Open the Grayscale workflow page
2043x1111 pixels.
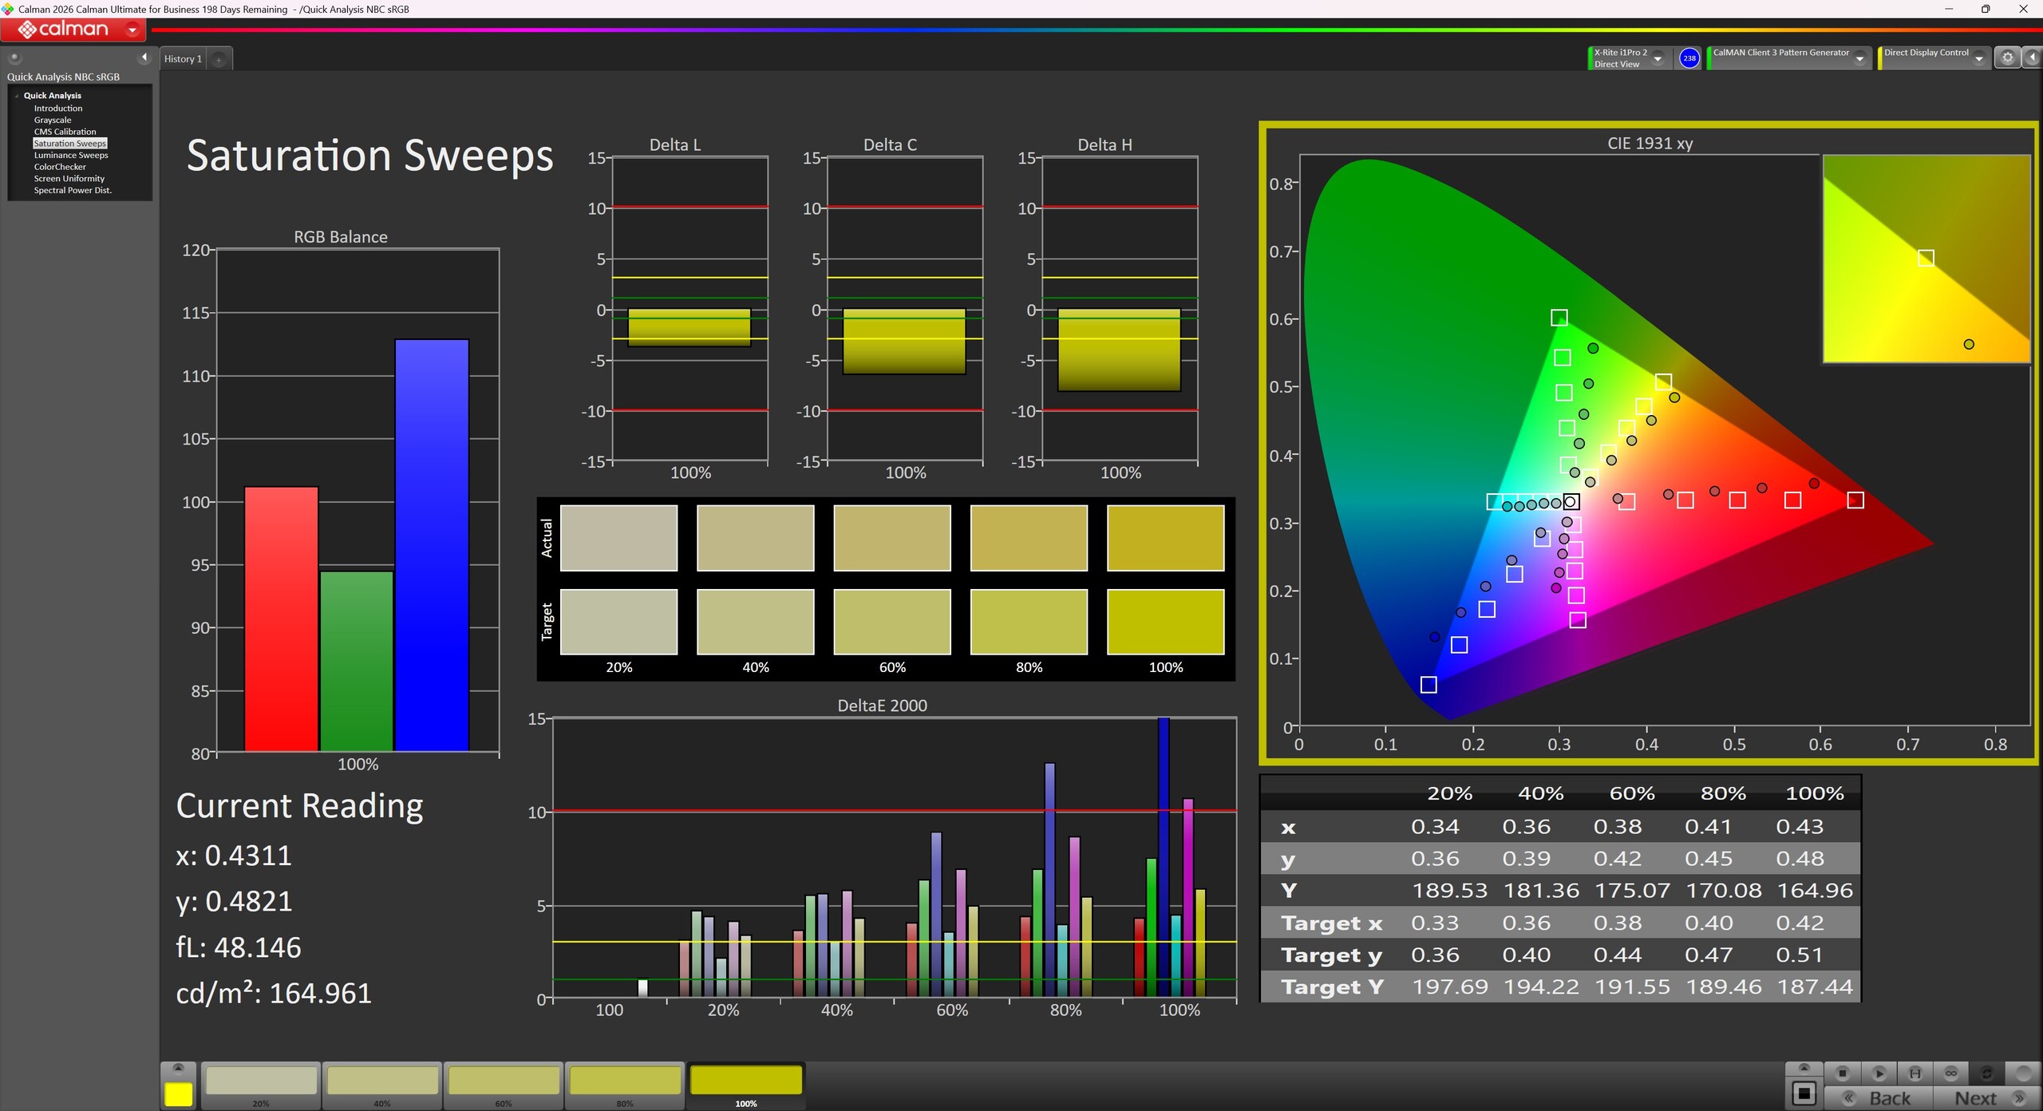coord(53,121)
